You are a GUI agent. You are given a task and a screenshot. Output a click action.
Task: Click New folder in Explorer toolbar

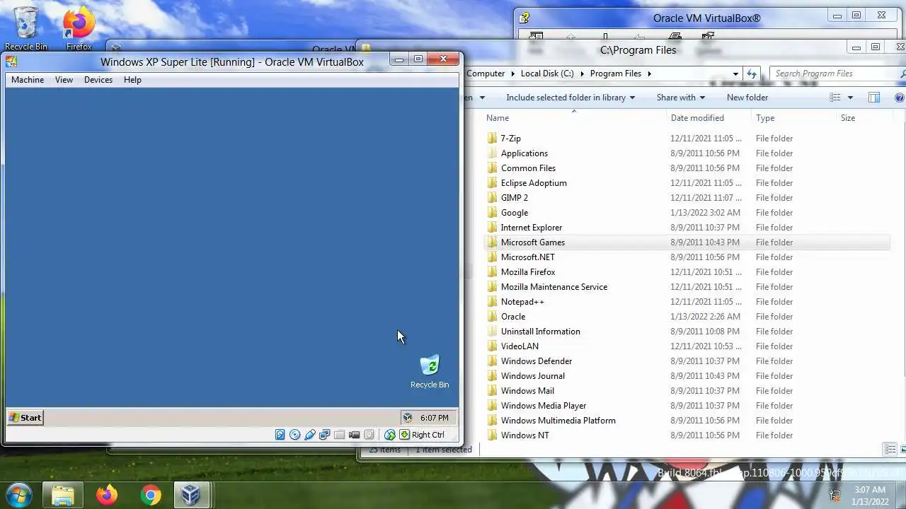747,98
